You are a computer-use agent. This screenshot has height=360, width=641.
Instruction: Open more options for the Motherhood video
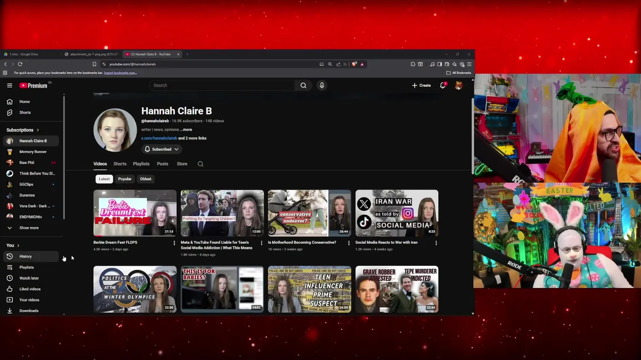349,243
